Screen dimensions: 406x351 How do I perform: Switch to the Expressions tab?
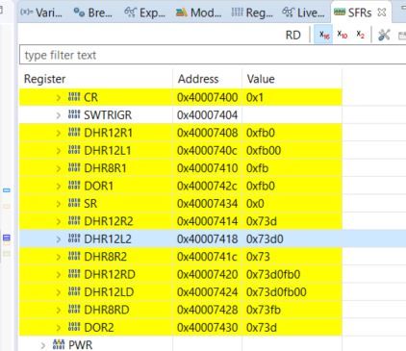pyautogui.click(x=144, y=13)
